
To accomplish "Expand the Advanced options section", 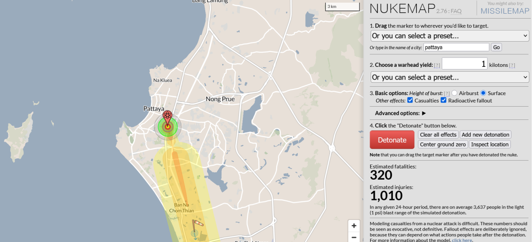I will [x=400, y=113].
